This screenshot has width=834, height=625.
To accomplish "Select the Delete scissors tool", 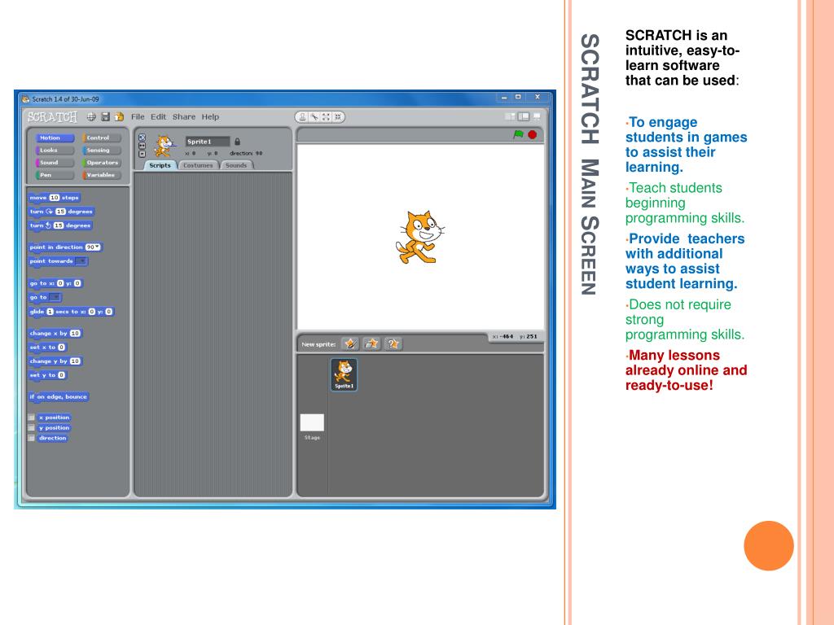I will coord(314,117).
